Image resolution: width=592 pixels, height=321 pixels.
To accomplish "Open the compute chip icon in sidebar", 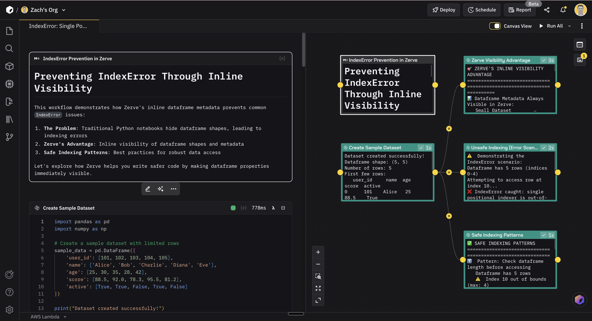I will pos(9,84).
